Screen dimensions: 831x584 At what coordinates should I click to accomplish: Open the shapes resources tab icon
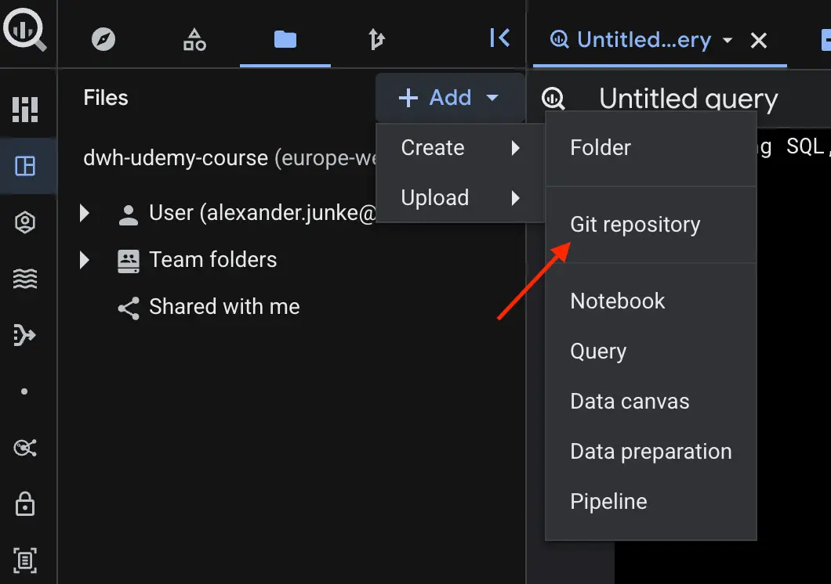coord(194,39)
